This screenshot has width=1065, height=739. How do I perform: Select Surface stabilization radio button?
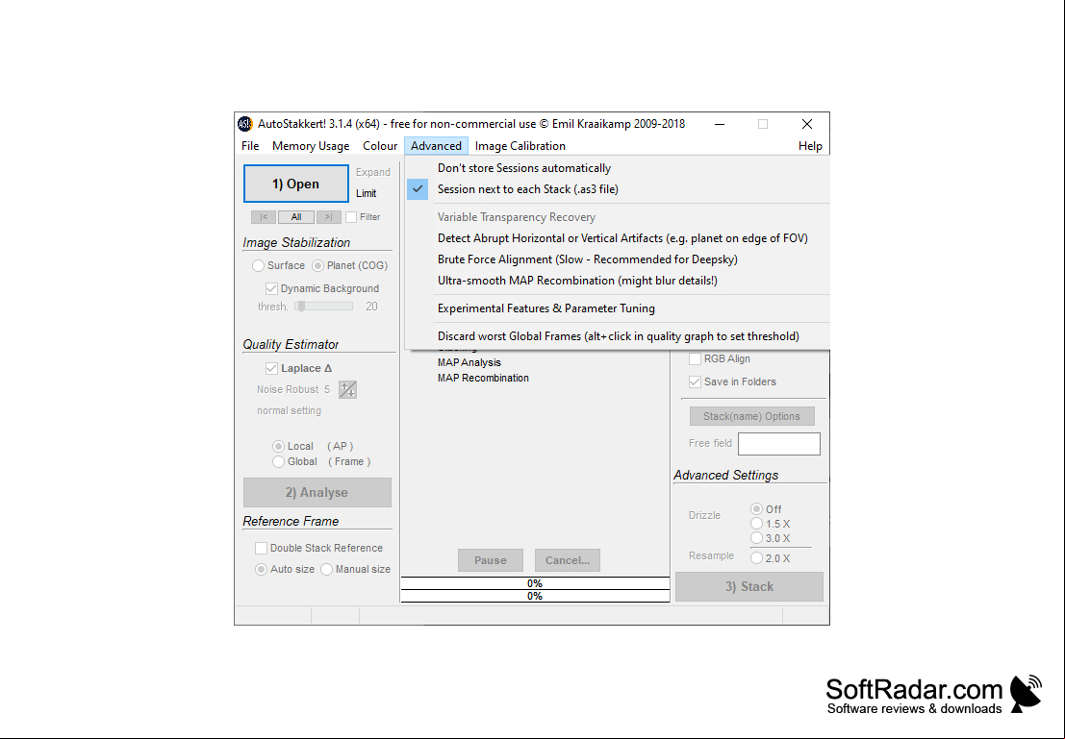pos(258,265)
